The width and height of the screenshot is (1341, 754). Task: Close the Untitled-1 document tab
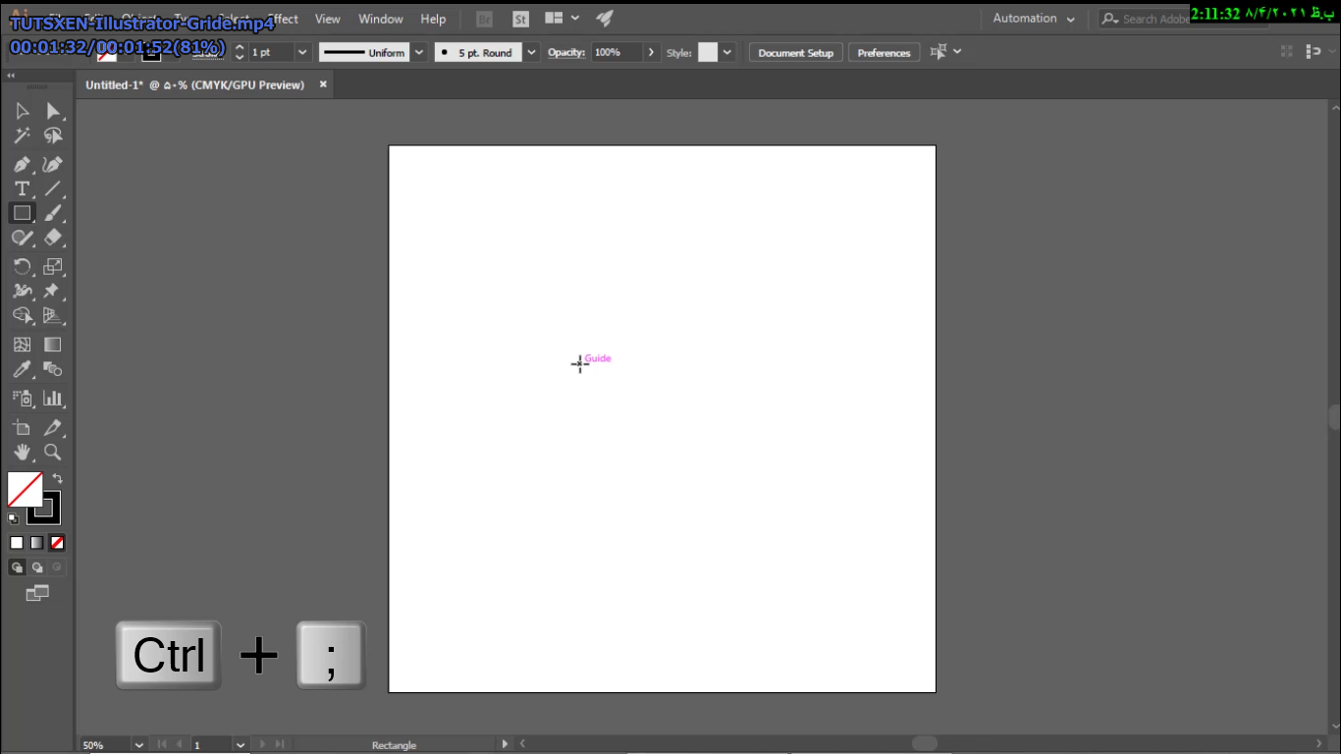322,84
